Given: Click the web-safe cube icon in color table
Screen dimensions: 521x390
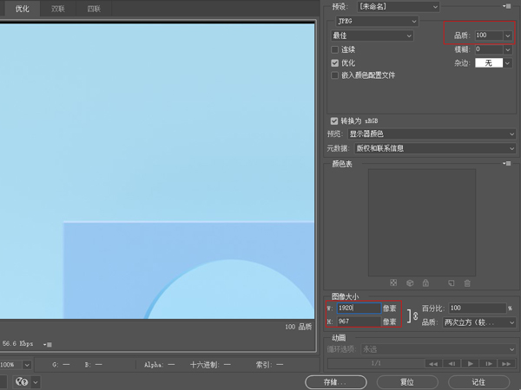Looking at the screenshot, I should click(x=410, y=283).
